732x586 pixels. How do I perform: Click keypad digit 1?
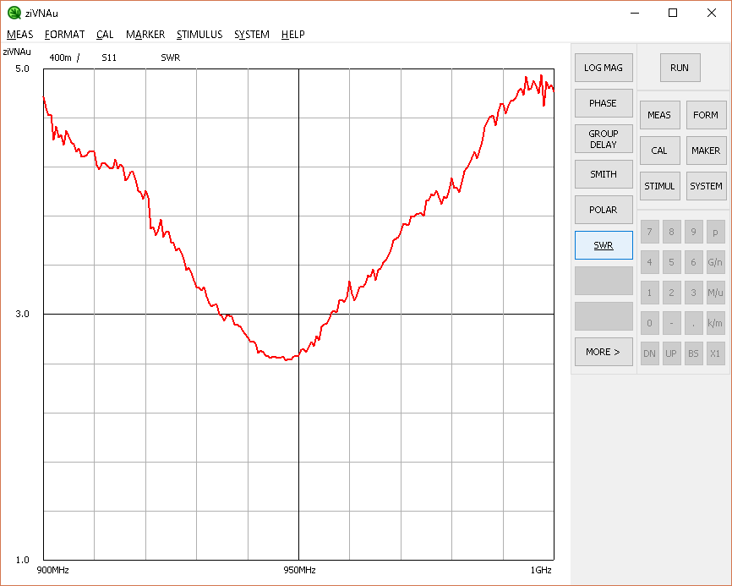pyautogui.click(x=649, y=293)
